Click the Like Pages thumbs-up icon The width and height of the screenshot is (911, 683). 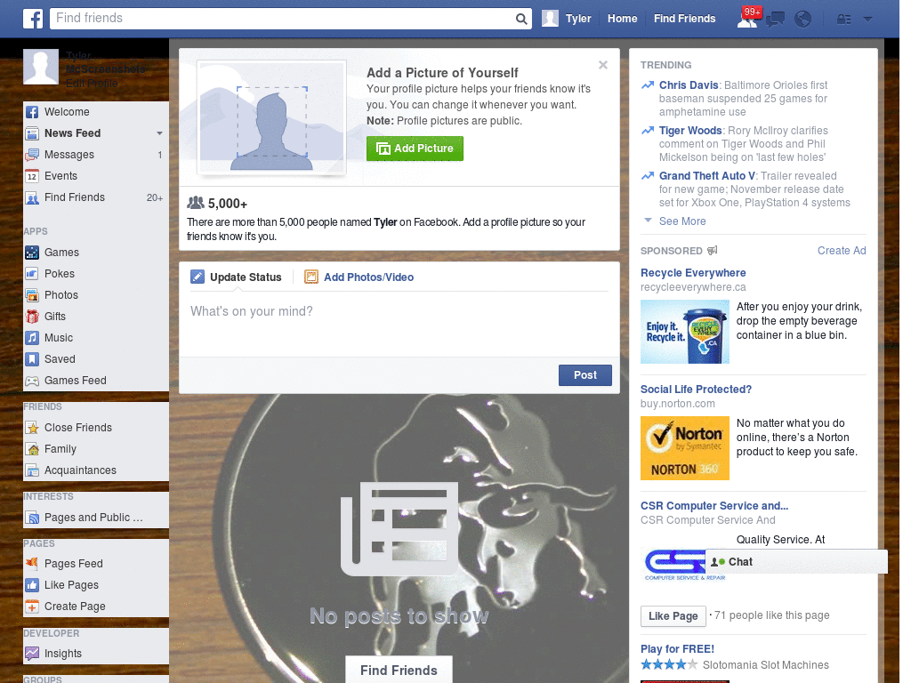point(32,585)
